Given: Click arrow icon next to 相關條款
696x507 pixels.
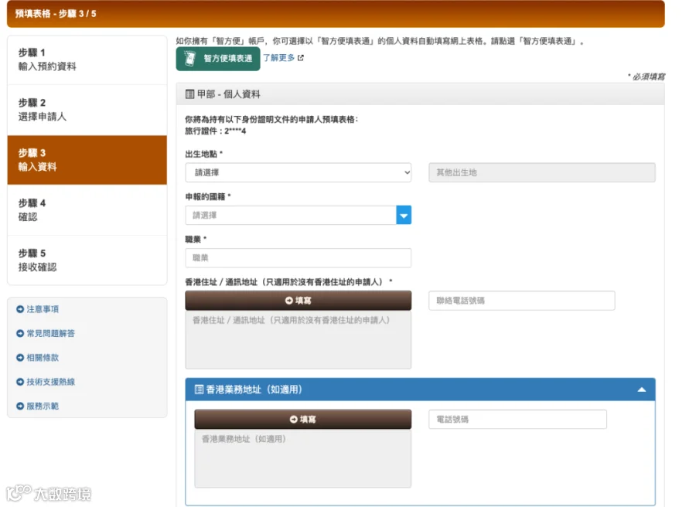Looking at the screenshot, I should pyautogui.click(x=20, y=358).
